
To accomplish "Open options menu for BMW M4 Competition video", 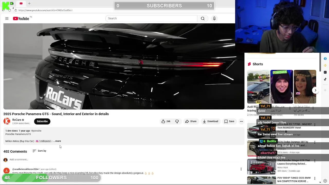I will pos(315,178).
